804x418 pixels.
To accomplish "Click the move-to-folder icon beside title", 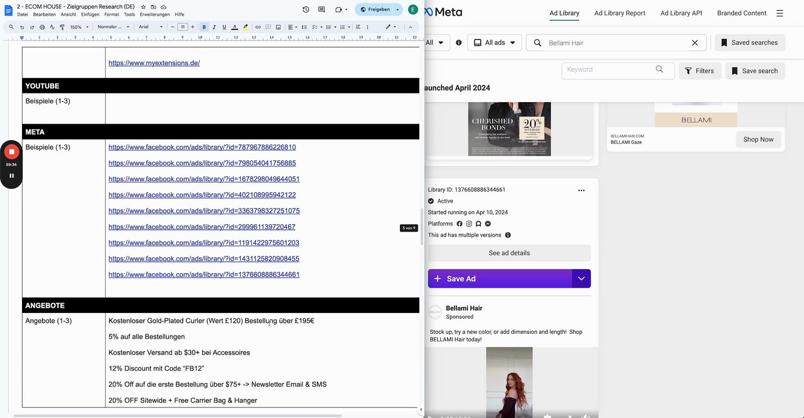I will (x=153, y=7).
